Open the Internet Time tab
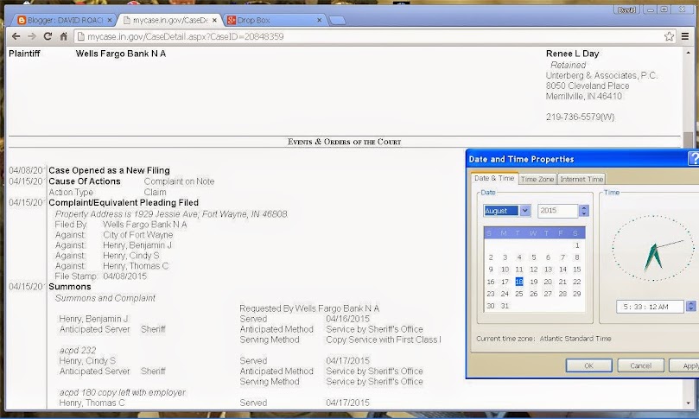Viewport: 699px width, 419px height. (581, 179)
